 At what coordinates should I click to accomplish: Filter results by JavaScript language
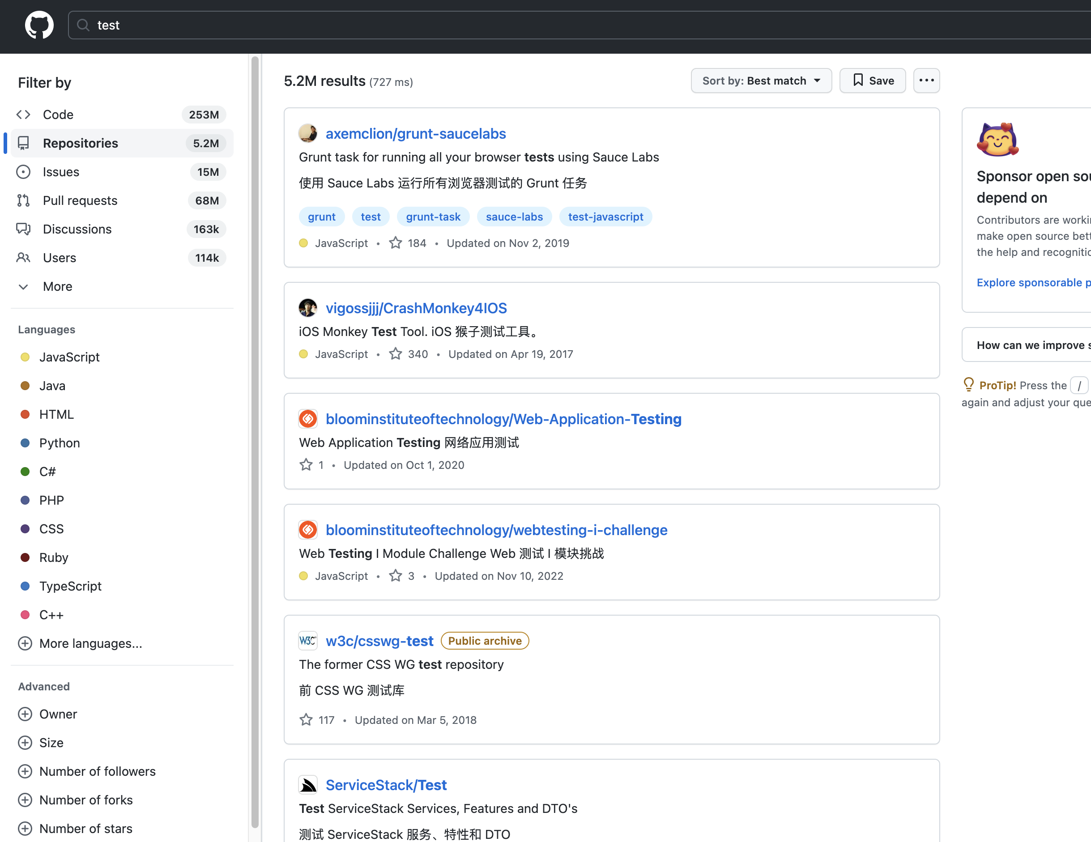69,357
